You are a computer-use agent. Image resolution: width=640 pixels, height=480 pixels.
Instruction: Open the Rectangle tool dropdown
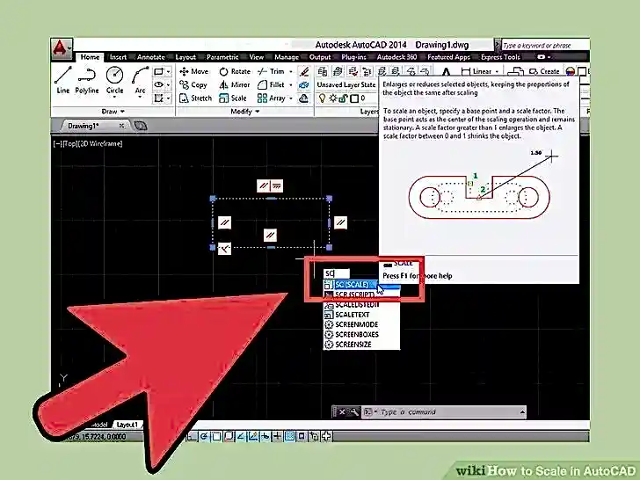click(x=169, y=72)
